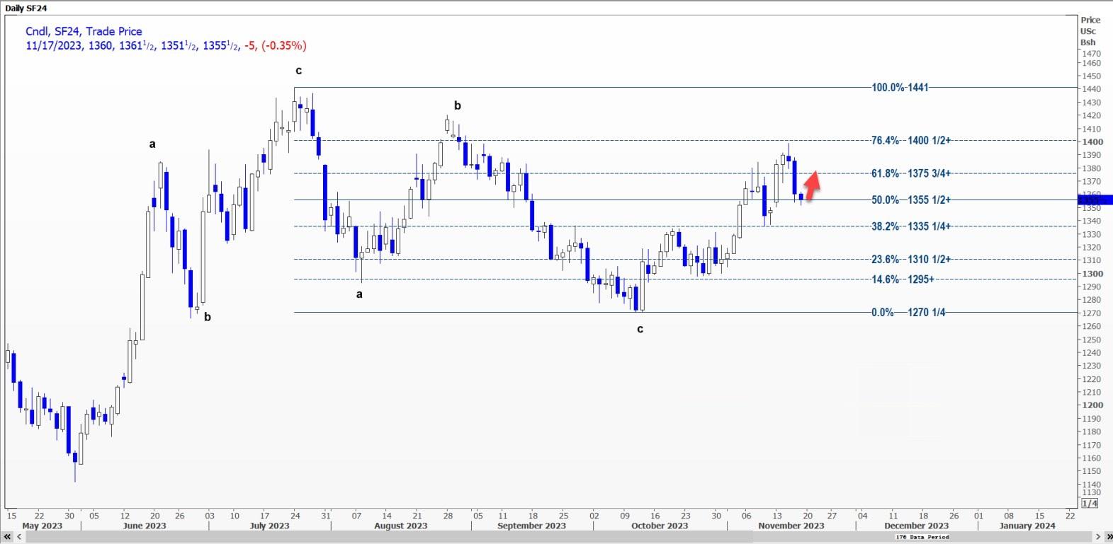Click the August 2023 month label
Screen dimensions: 1113x544
click(401, 526)
